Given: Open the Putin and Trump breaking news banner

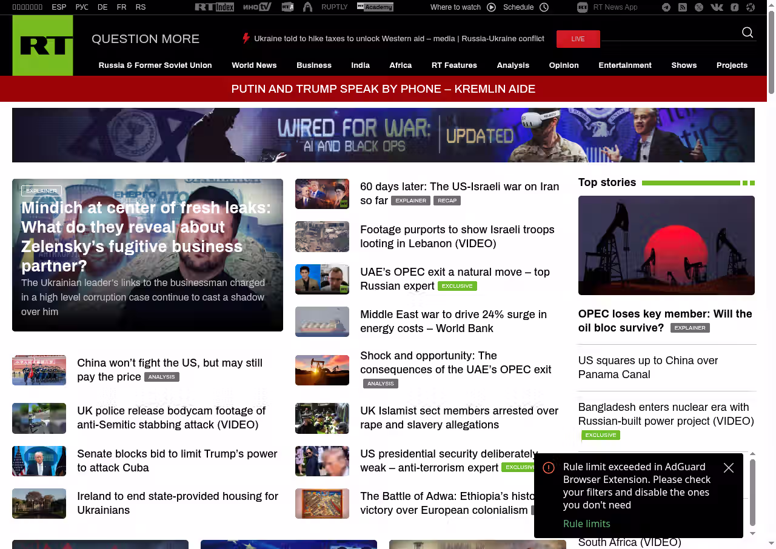Looking at the screenshot, I should point(383,89).
